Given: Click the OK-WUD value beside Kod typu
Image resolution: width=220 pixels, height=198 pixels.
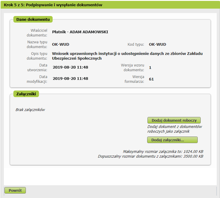Looking at the screenshot, I should tap(157, 45).
